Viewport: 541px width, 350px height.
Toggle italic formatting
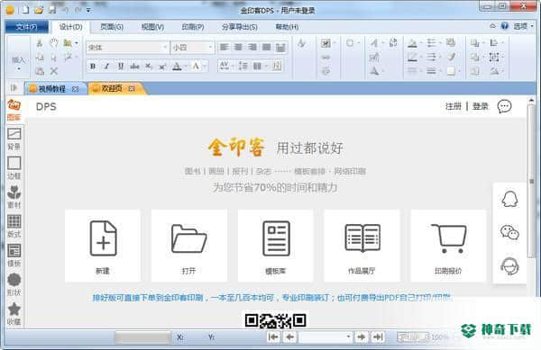(106, 66)
